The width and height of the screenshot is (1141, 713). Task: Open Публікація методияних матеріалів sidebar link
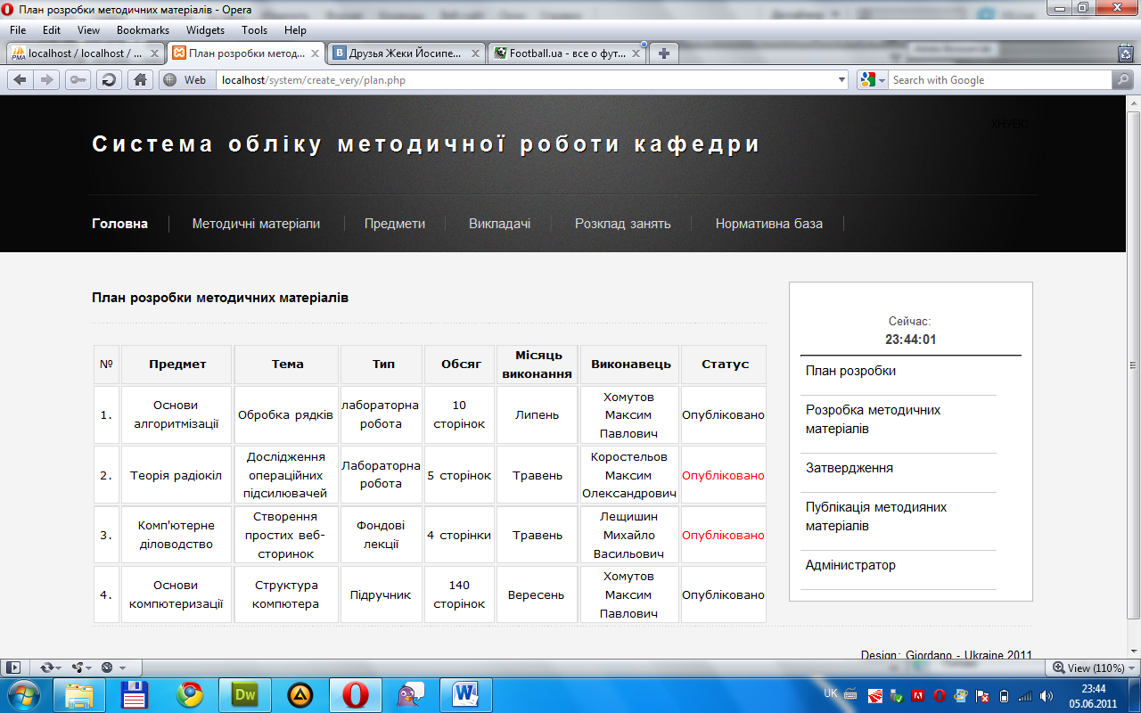click(x=876, y=517)
